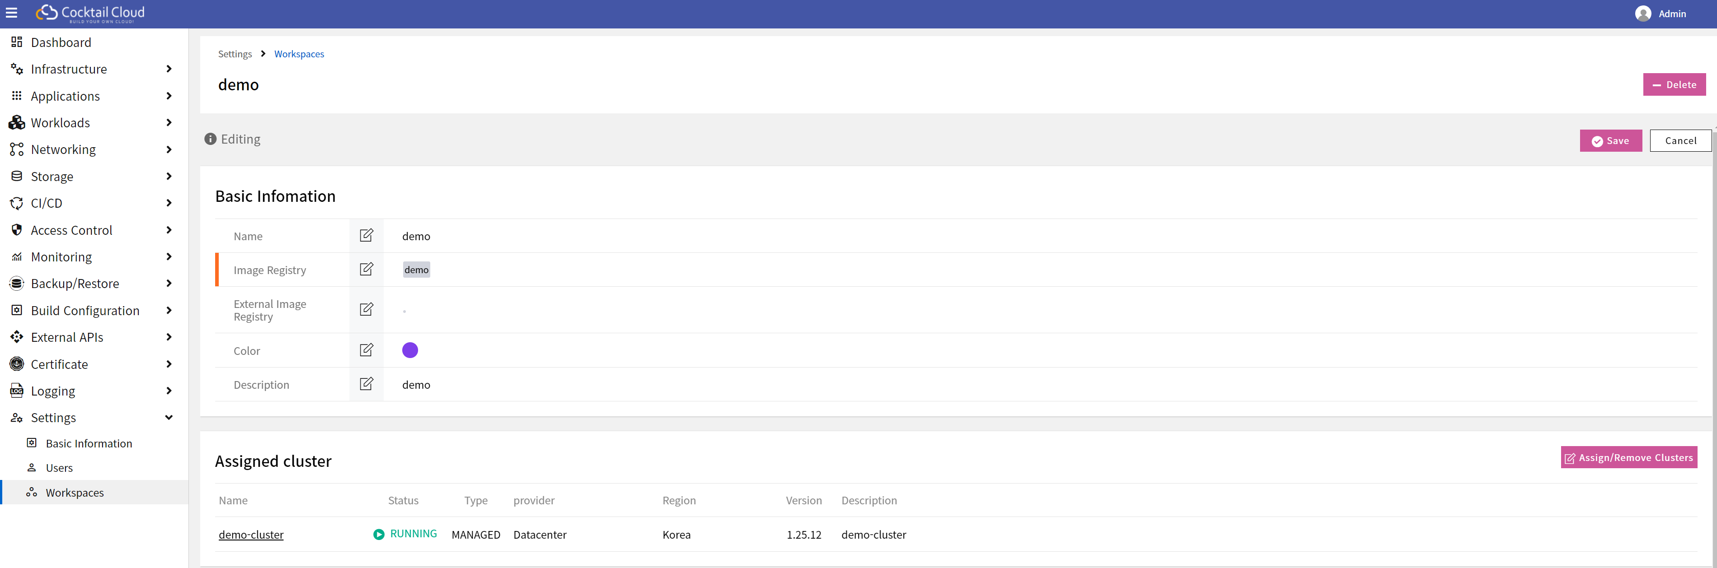Expand the Infrastructure menu
This screenshot has width=1717, height=568.
click(169, 69)
